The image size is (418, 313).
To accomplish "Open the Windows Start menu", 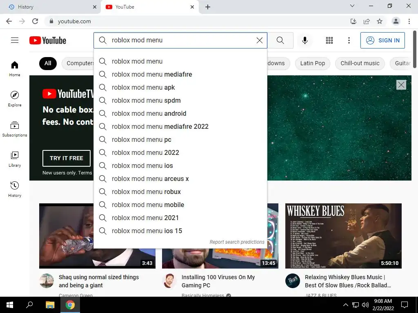I will coord(10,305).
